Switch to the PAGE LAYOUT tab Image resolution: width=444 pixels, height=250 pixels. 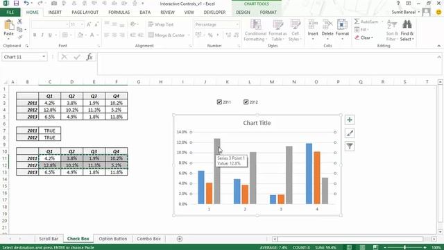tap(85, 12)
